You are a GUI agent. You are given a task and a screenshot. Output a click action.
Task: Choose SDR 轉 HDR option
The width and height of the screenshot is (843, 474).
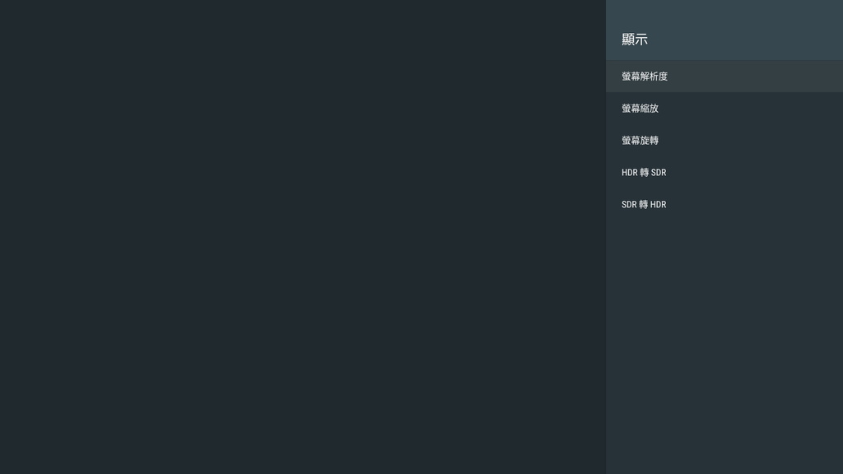point(724,205)
